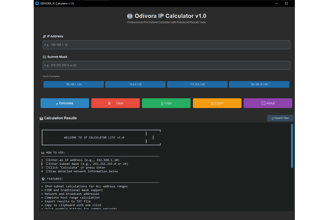Minimize the window from the title bar

(276, 3)
